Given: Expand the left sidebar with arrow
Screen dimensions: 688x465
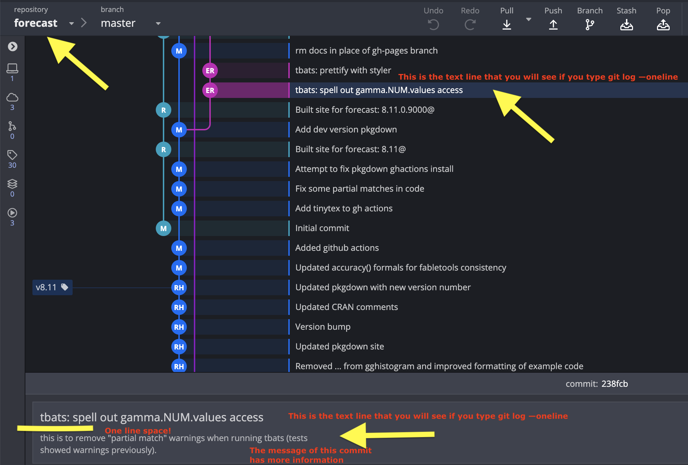Looking at the screenshot, I should tap(13, 46).
